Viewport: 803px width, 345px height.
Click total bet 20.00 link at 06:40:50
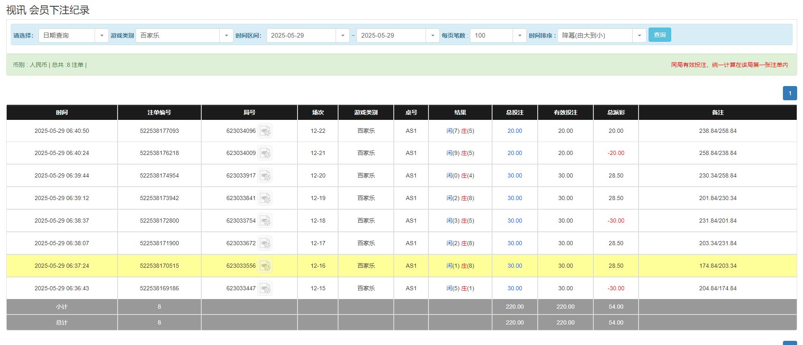click(x=515, y=131)
